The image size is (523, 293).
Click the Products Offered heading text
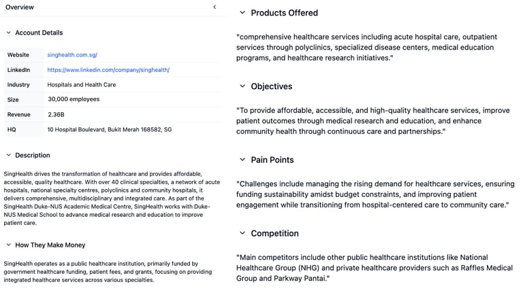284,13
